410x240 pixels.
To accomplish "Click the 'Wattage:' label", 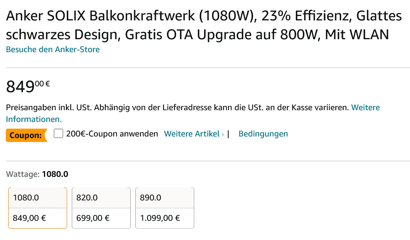I will 23,174.
